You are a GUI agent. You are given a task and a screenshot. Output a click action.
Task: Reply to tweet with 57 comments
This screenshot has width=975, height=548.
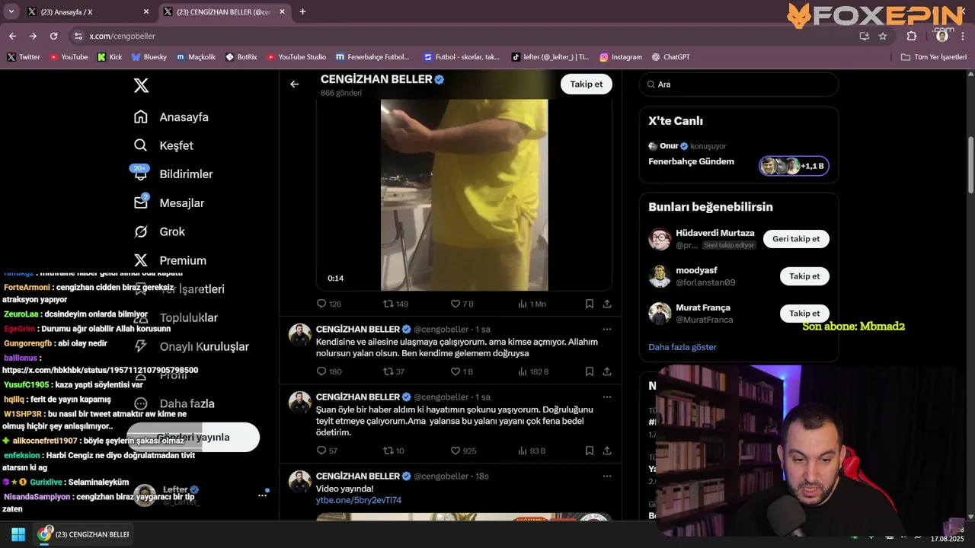coord(327,451)
